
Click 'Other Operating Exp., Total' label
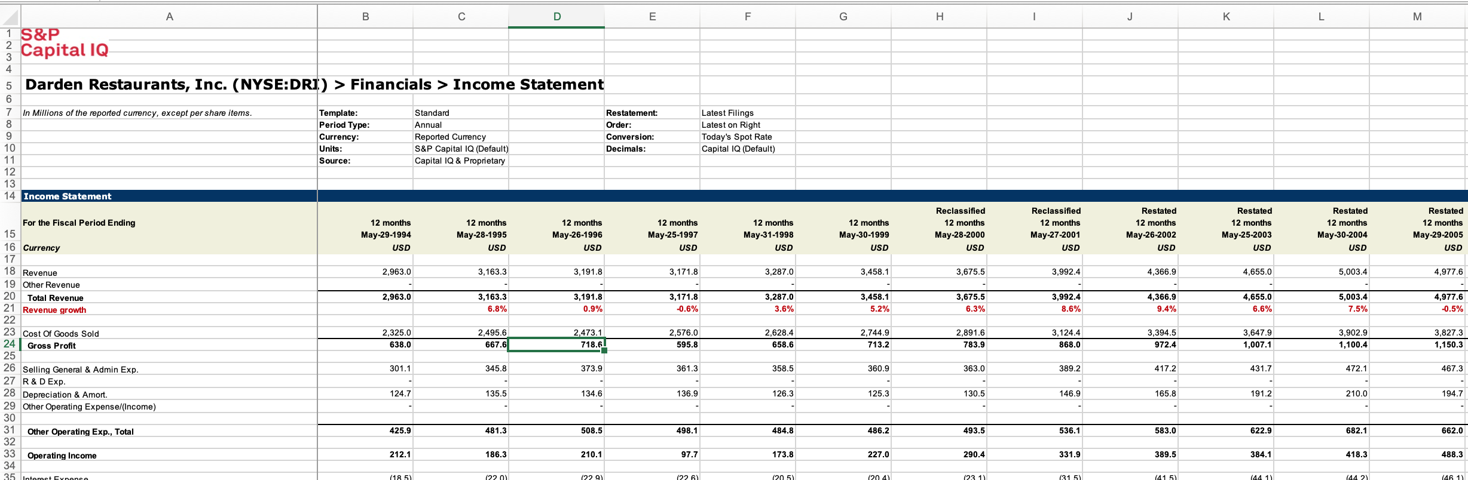tap(81, 432)
